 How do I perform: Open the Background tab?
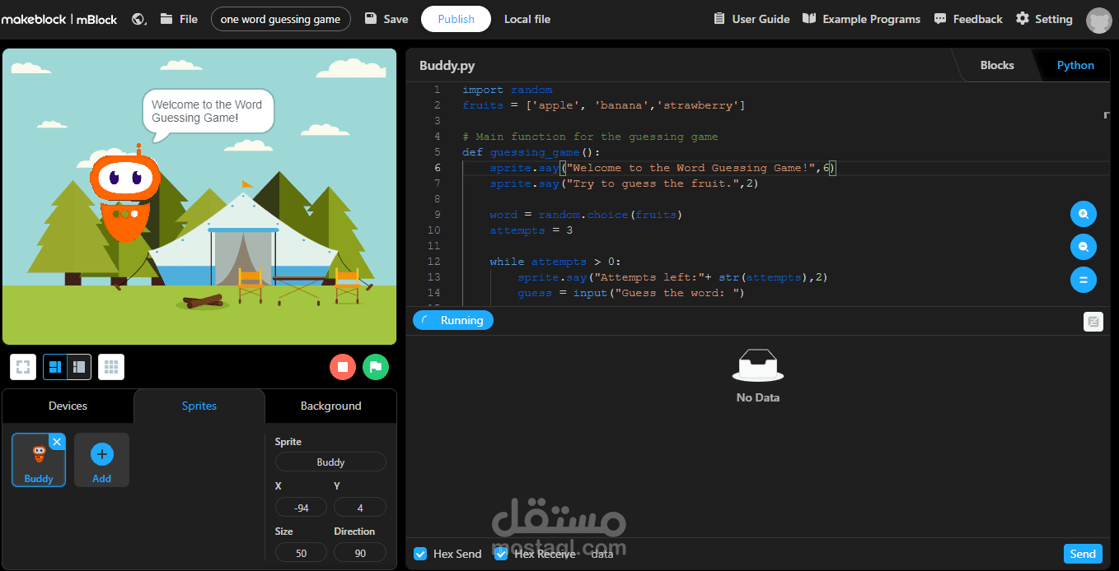click(x=330, y=406)
